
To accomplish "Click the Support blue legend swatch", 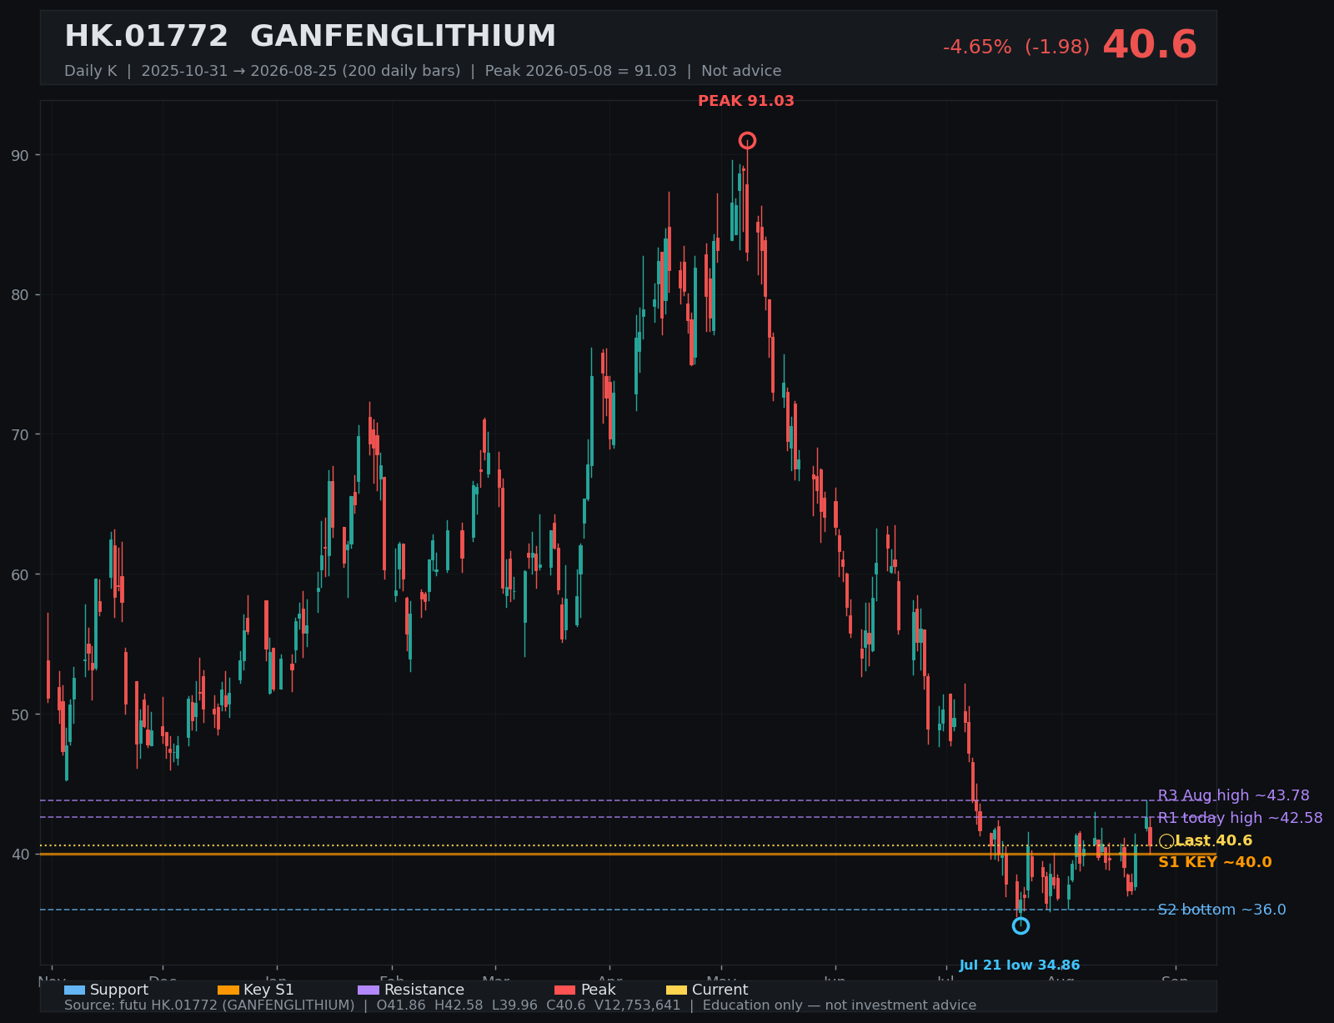I will coord(74,990).
